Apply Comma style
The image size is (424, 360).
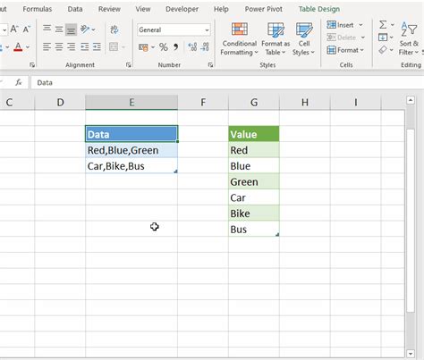(x=176, y=47)
